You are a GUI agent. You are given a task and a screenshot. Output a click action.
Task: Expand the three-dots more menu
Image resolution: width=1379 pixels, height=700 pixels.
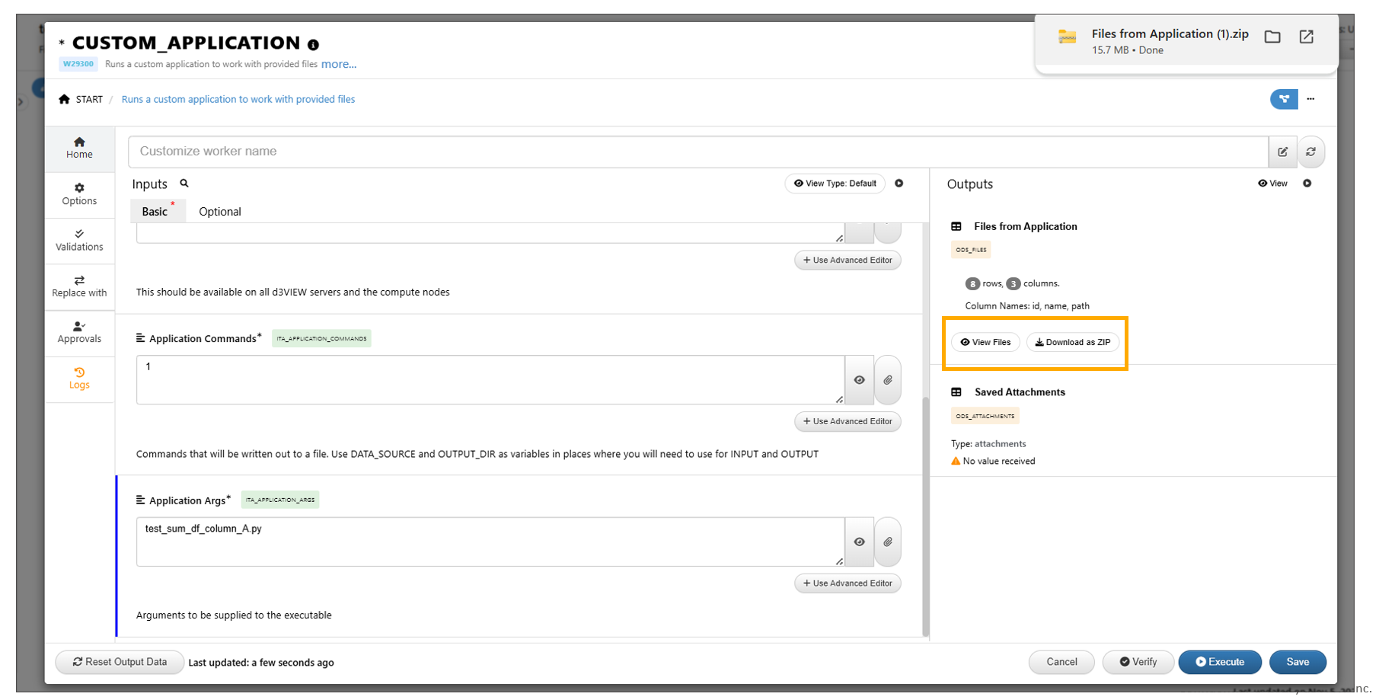(1310, 99)
